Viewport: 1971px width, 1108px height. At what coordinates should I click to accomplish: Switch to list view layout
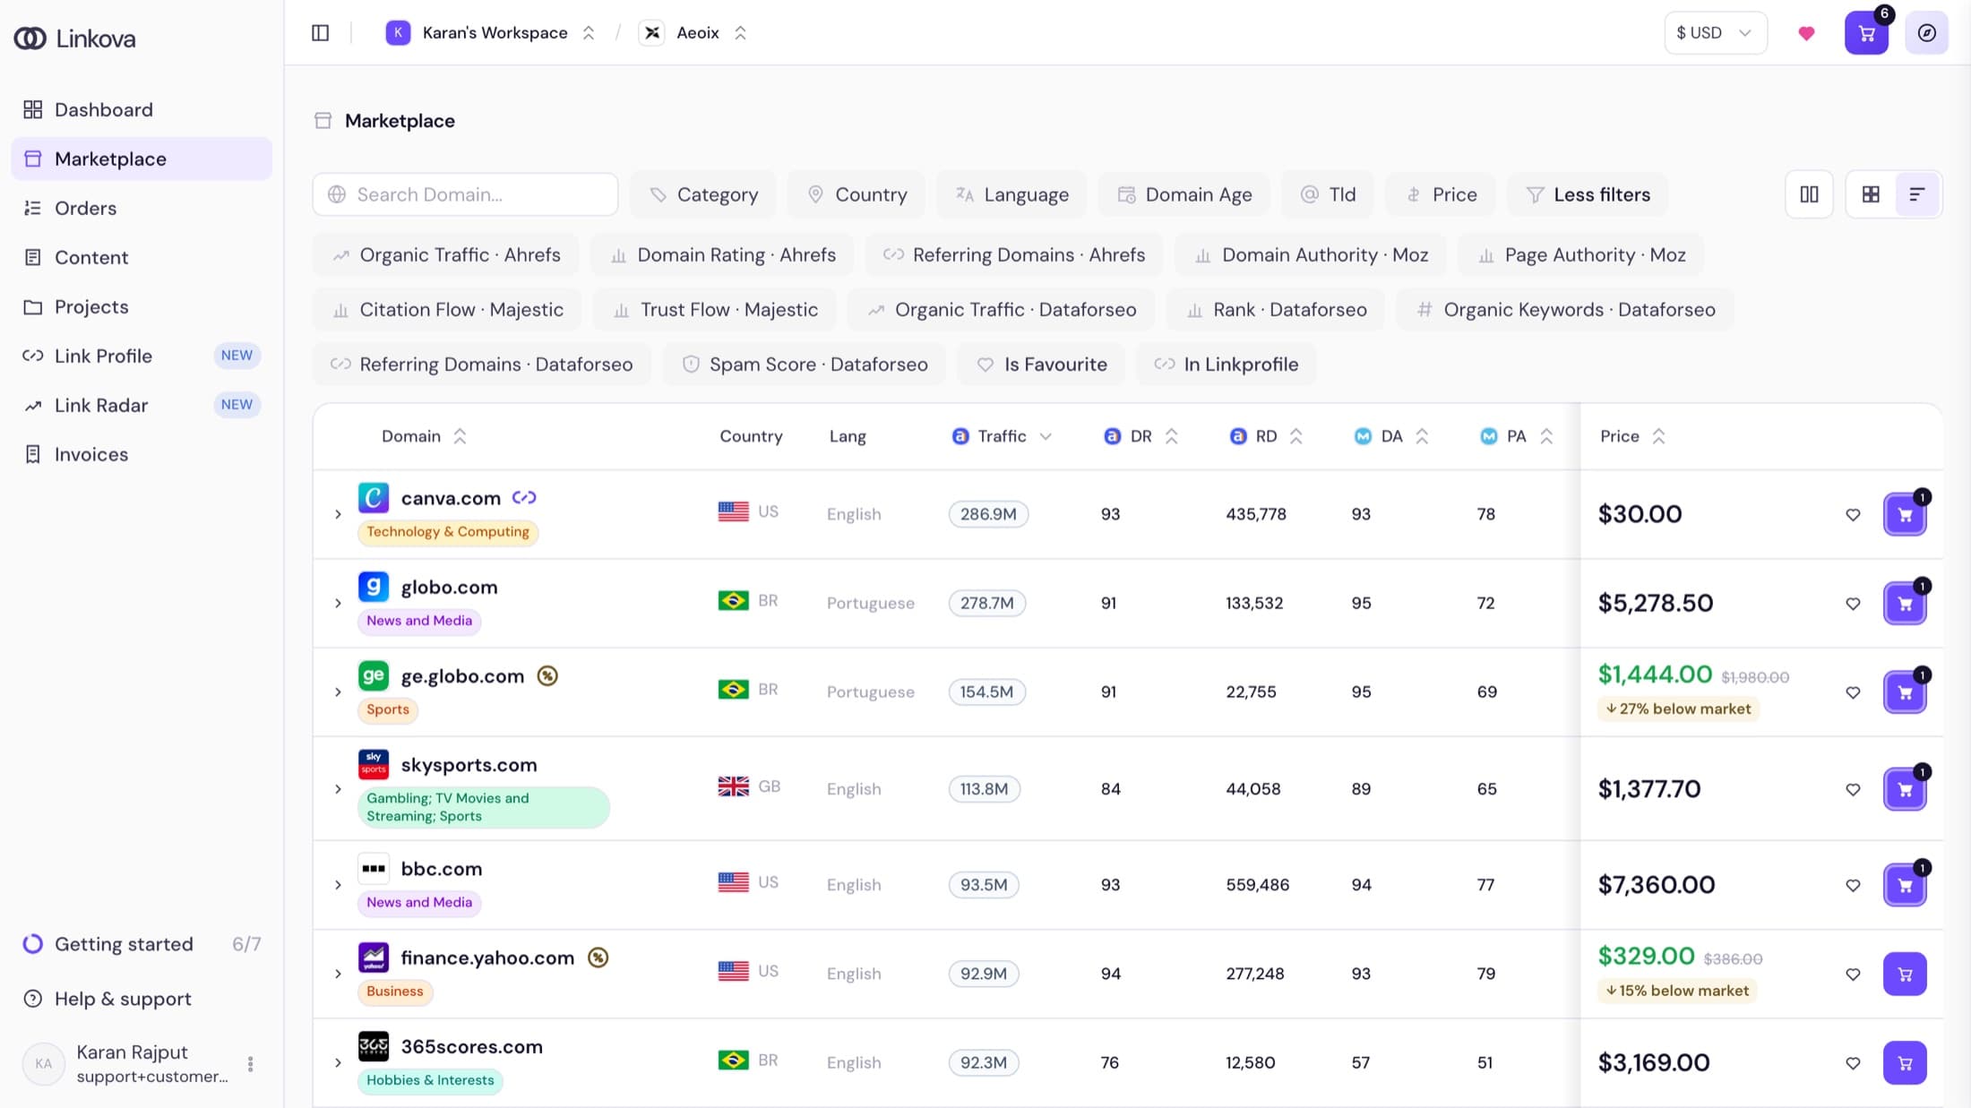coord(1917,194)
